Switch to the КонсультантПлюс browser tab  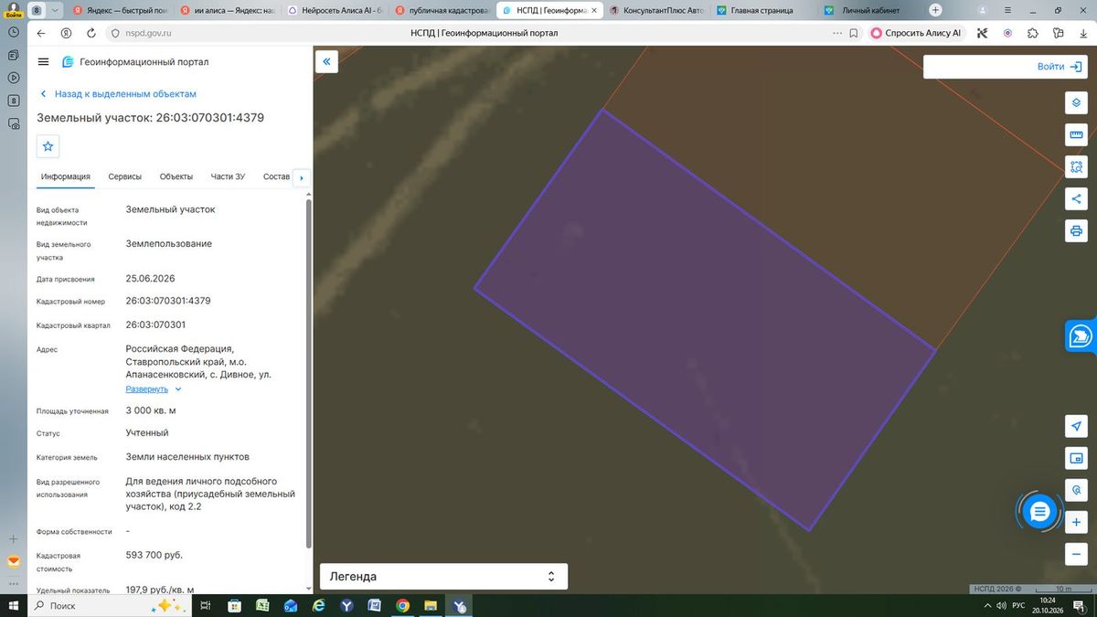(x=656, y=10)
